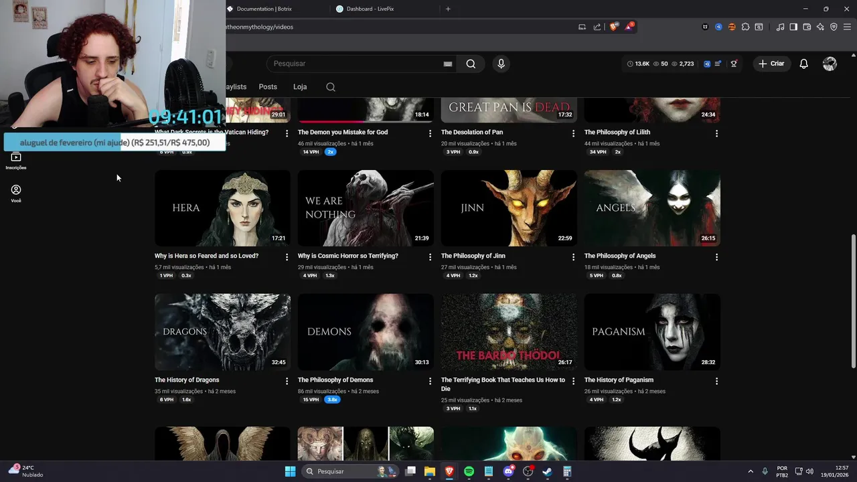This screenshot has width=857, height=482.
Task: Open options menu for The Philosophy of Lilith
Action: point(716,133)
